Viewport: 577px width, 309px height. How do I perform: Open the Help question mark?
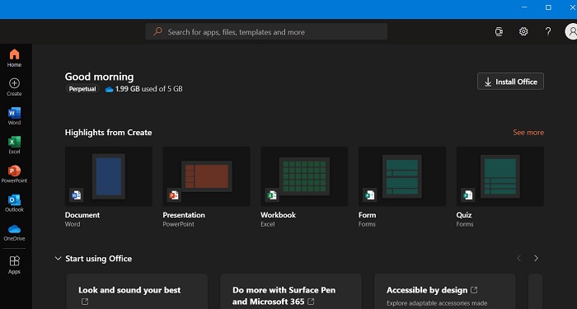tap(548, 31)
